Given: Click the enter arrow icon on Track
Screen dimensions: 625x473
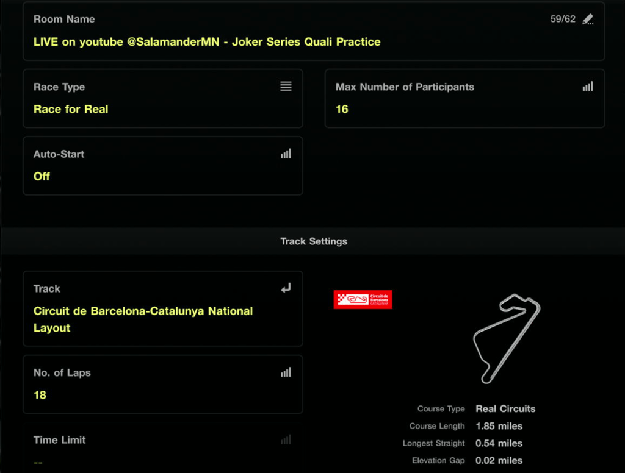Looking at the screenshot, I should 286,288.
